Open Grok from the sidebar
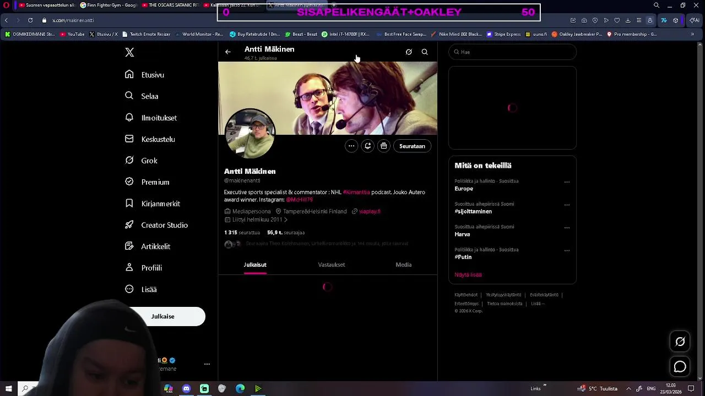The width and height of the screenshot is (705, 396). (x=141, y=161)
